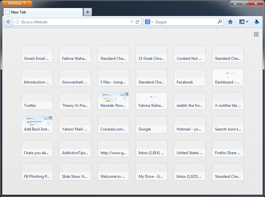Open the Cracked.com... tile

113,125
